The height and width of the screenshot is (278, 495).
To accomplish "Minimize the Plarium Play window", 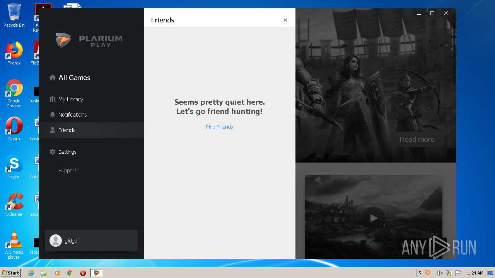I will coord(418,14).
